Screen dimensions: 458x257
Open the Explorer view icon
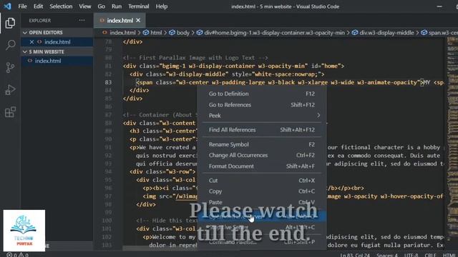[x=10, y=23]
